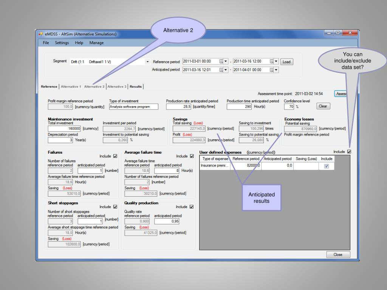Viewport: 387px width, 290px height.
Task: Open calendar icon of Anticipated period end date
Action: (x=272, y=70)
